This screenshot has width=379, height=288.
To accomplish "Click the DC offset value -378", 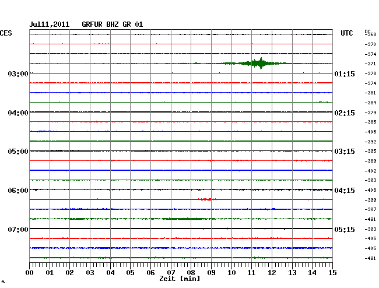I will 370,73.
